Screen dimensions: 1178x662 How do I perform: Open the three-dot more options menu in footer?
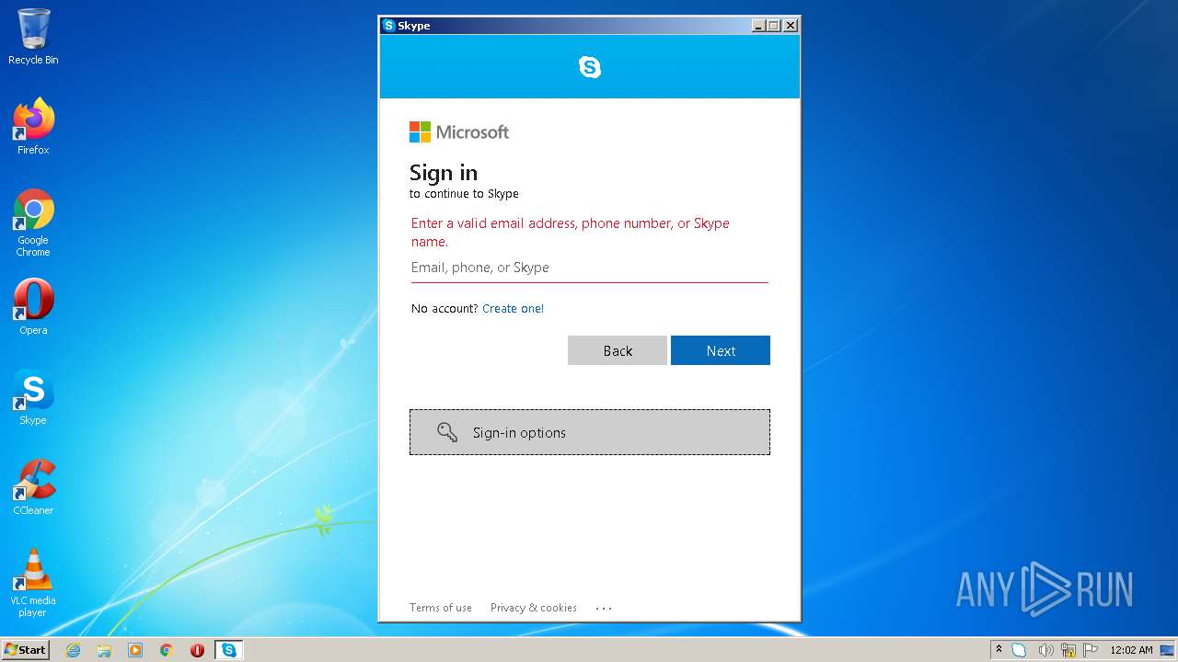[x=604, y=608]
